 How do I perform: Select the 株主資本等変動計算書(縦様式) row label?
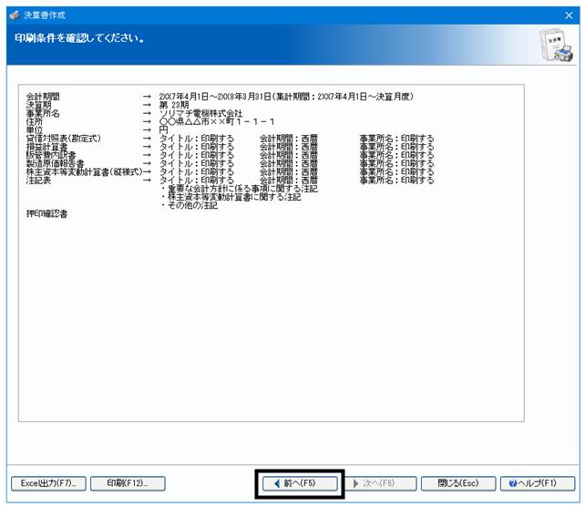coord(85,171)
